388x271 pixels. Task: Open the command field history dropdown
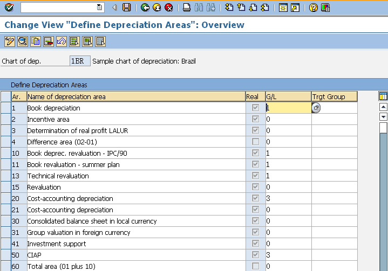coord(99,8)
